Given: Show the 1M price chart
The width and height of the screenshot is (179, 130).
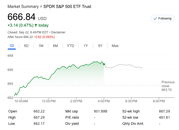Looking at the screenshot, I should 41,46.
